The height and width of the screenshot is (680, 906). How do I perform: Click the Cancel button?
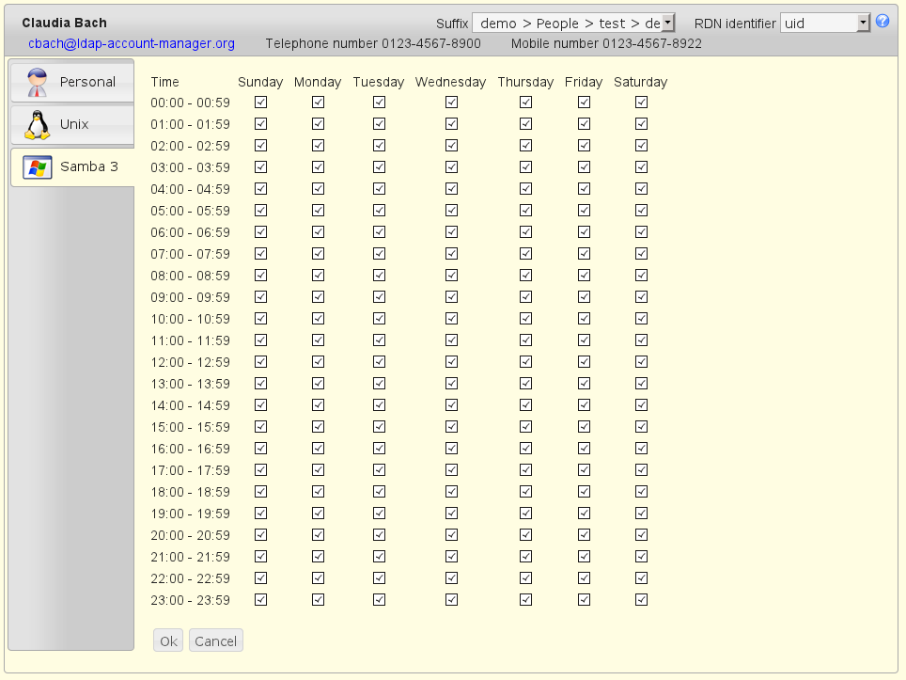(215, 641)
